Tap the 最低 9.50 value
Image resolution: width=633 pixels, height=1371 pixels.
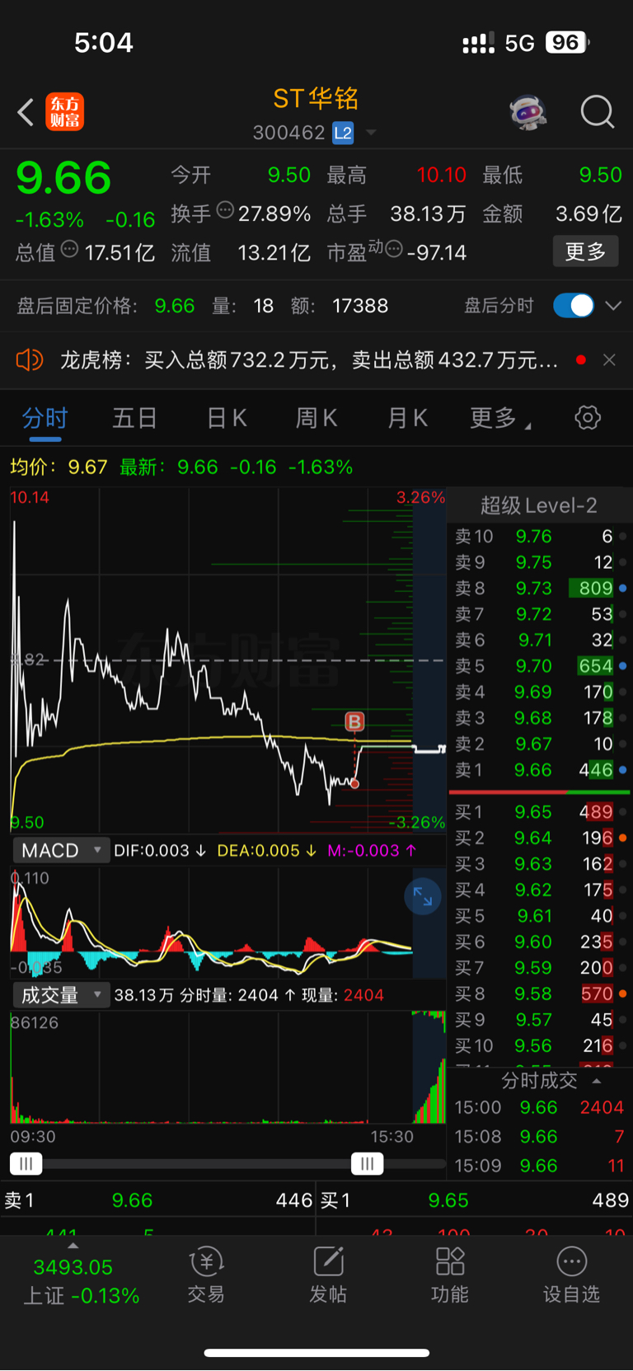(x=600, y=175)
